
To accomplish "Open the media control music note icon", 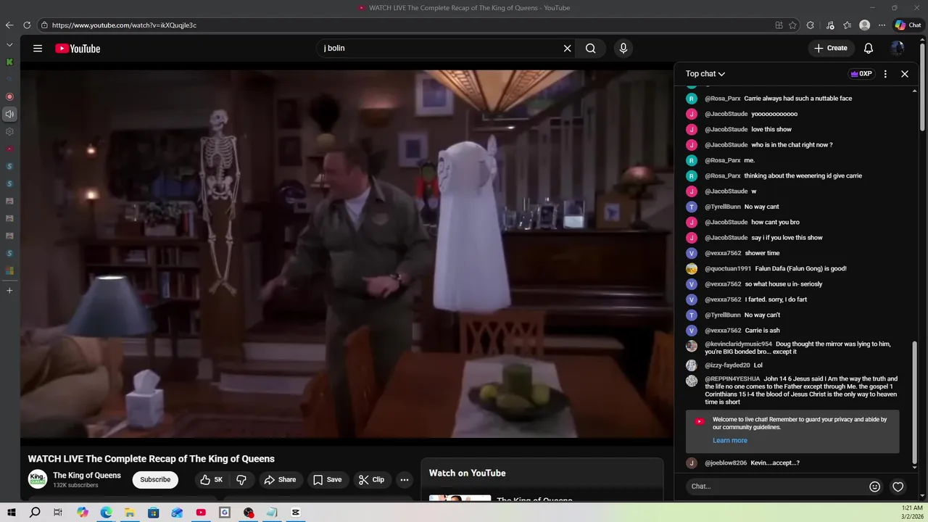I will [x=830, y=25].
